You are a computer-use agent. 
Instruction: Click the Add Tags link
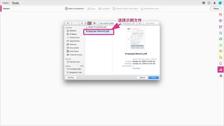point(137,68)
